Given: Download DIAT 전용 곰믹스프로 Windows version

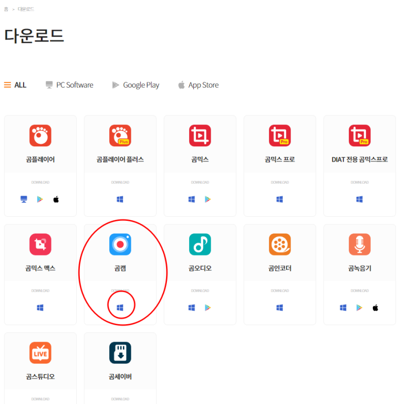Looking at the screenshot, I should pyautogui.click(x=359, y=199).
